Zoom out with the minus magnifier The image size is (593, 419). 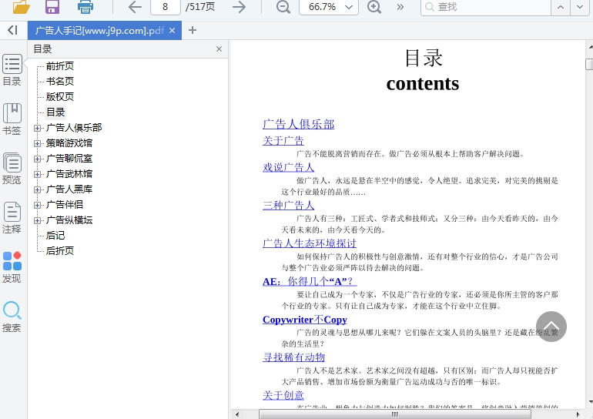pyautogui.click(x=283, y=7)
